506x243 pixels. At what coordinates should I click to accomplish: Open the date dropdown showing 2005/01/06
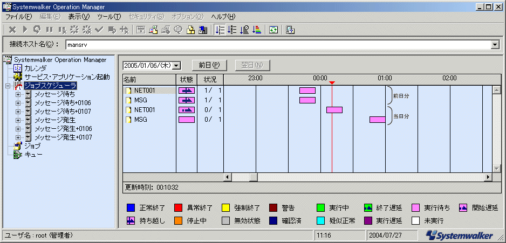pos(176,65)
